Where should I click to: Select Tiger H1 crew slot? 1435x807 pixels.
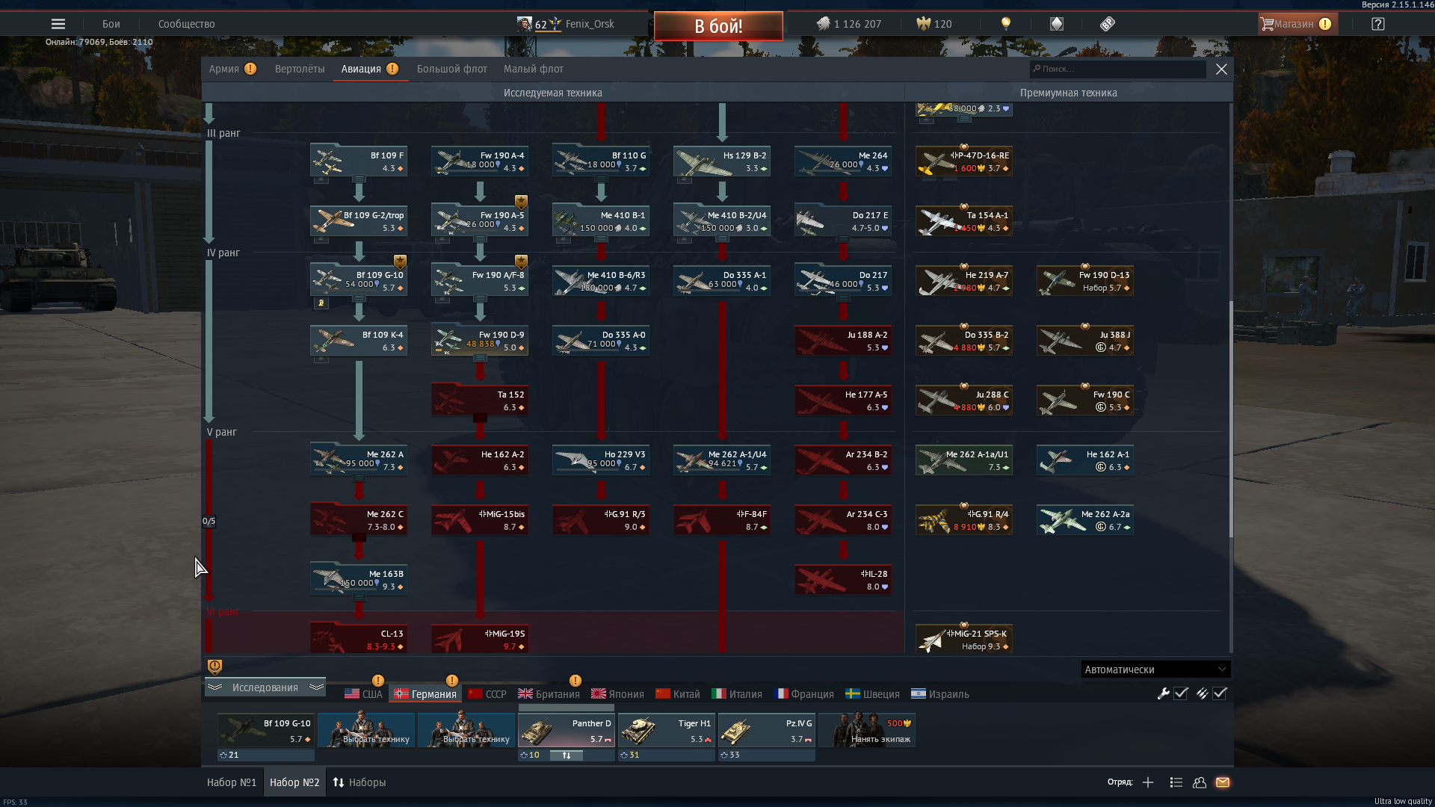point(667,731)
